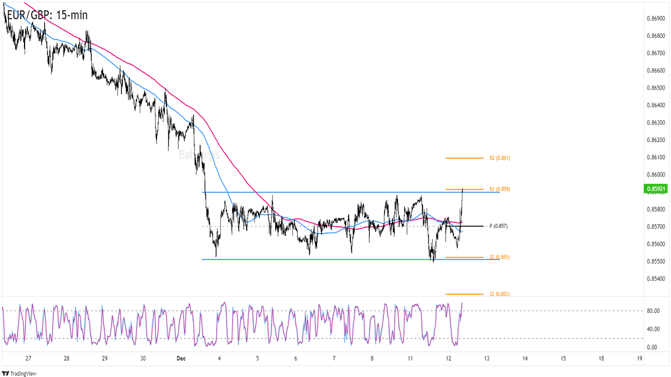Click the Dec marker on date axis
Image resolution: width=671 pixels, height=377 pixels.
tap(181, 359)
